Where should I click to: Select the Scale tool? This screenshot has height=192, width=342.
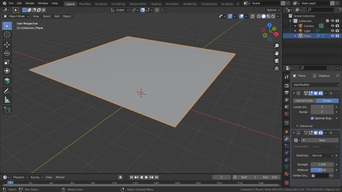[x=7, y=62]
